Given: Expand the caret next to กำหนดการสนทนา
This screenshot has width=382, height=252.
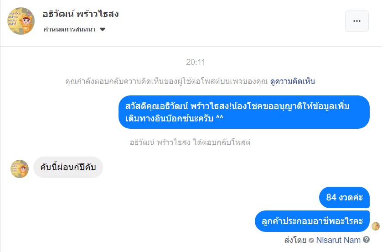Looking at the screenshot, I should (103, 30).
